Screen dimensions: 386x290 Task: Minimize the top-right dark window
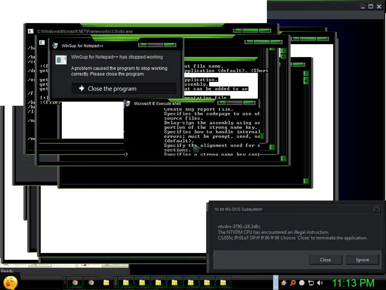click(363, 7)
